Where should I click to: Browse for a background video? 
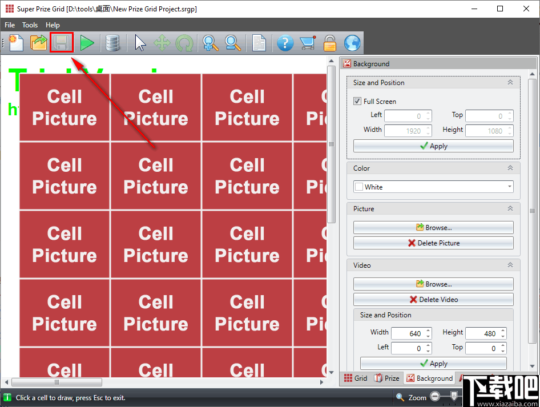point(433,284)
